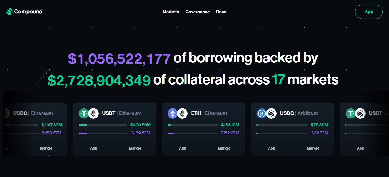Viewport: 389px width, 177px height.
Task: Click the Tether icon on USDT Ethereum card
Action: [x=84, y=113]
